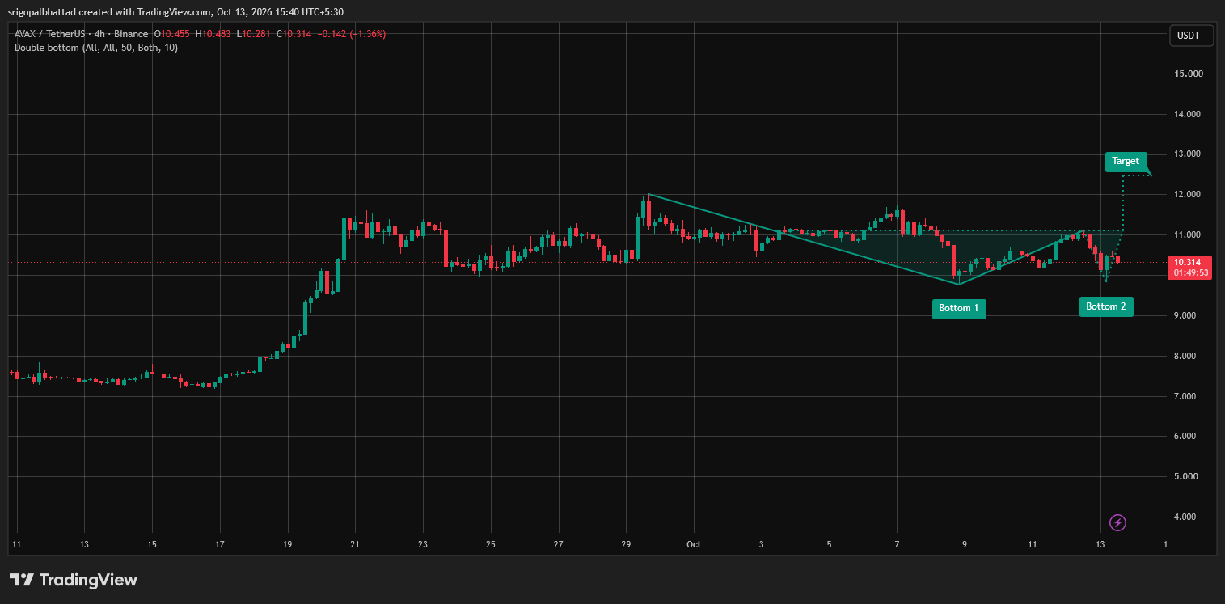
Task: Click the Oct label on time axis
Action: 693,544
